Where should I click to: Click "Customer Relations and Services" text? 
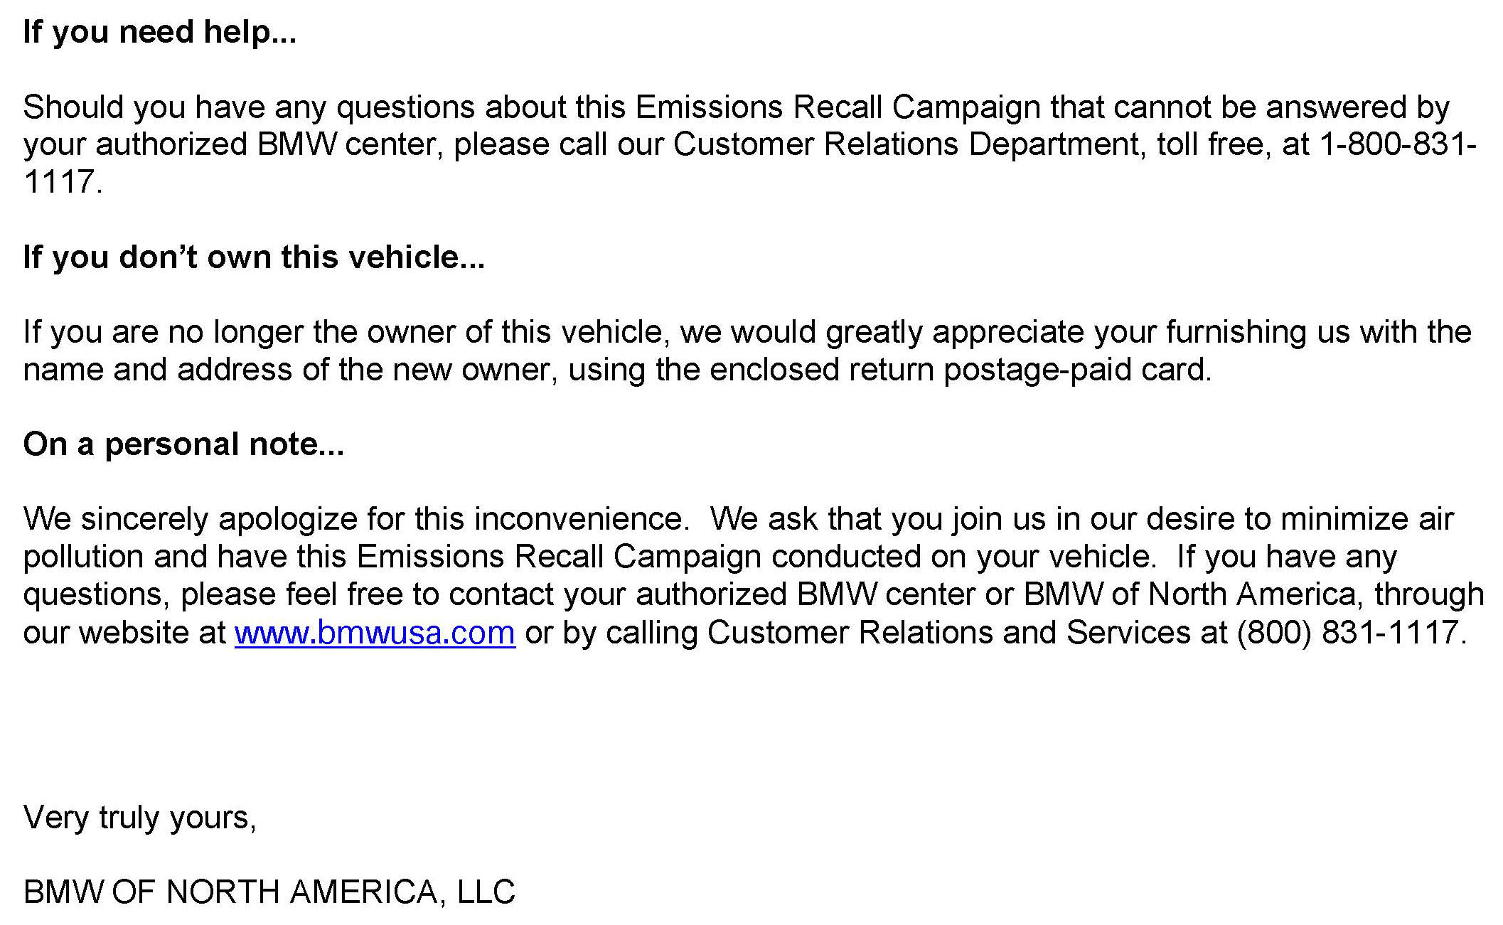pyautogui.click(x=949, y=632)
